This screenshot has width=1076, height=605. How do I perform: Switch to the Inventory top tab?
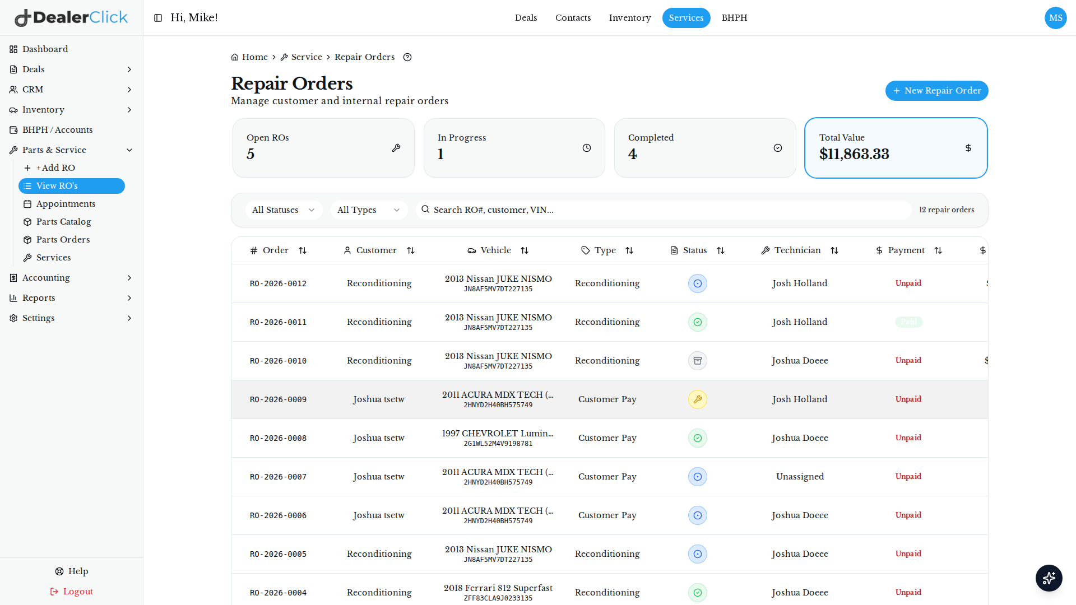pos(630,18)
